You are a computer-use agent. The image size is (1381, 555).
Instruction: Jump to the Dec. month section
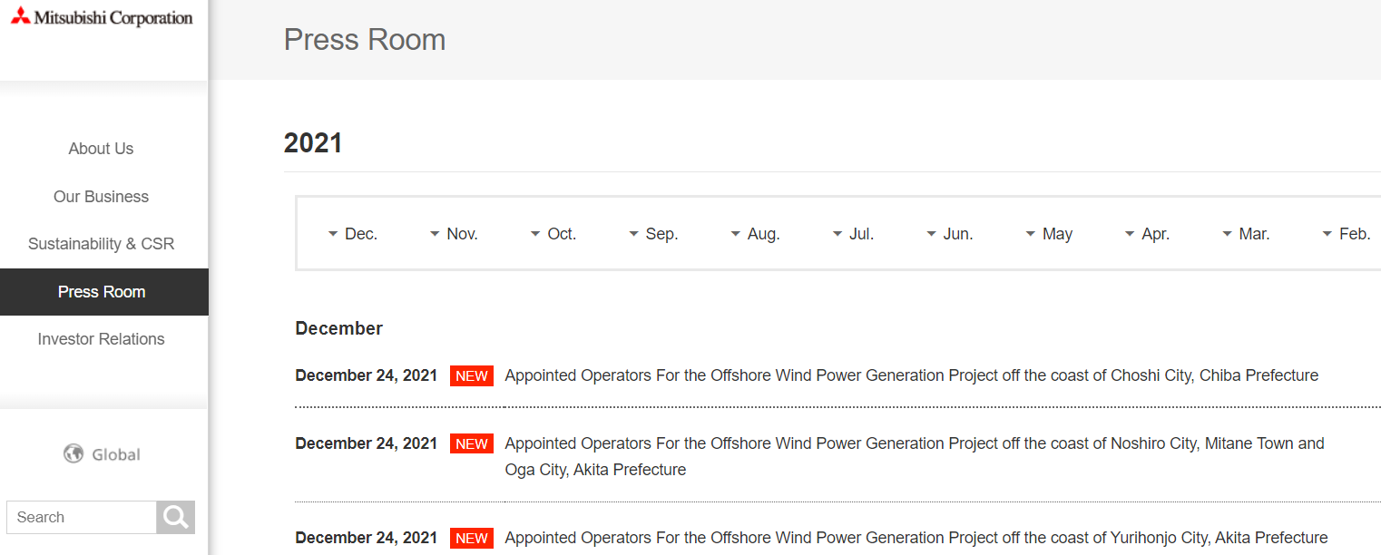[353, 234]
